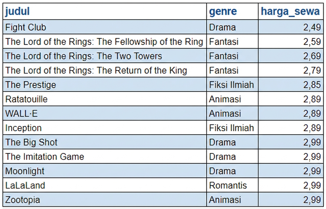The height and width of the screenshot is (209, 326).
Task: Select The Big Shot title cell
Action: (x=31, y=142)
